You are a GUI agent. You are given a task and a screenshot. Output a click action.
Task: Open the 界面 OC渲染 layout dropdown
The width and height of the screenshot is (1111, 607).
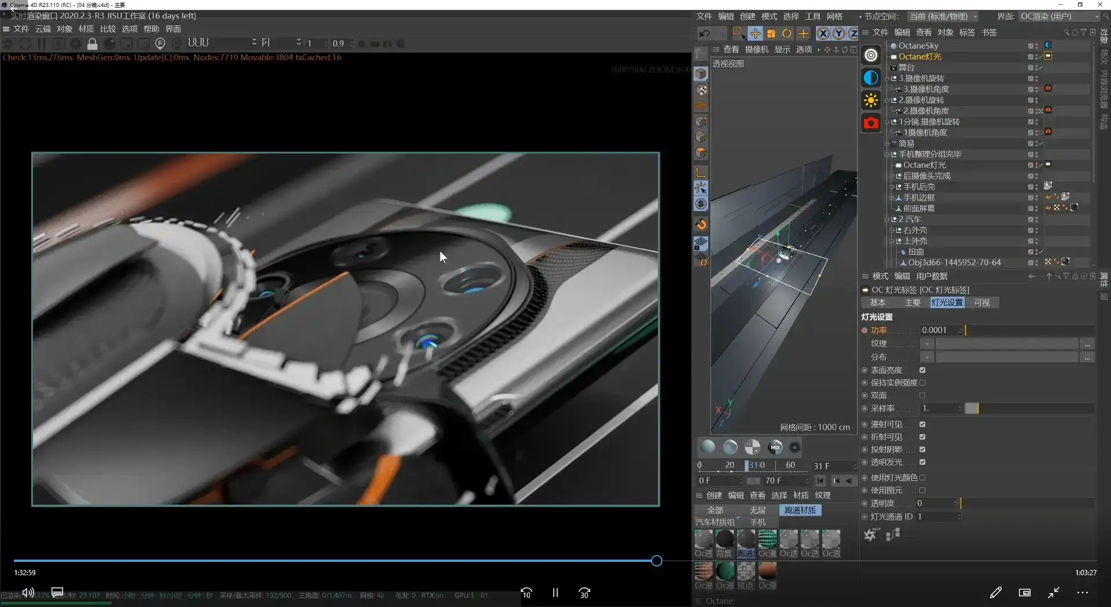click(1058, 16)
